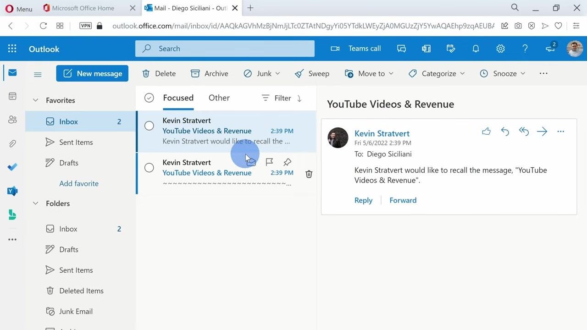
Task: Open the account profile picture
Action: tap(575, 49)
